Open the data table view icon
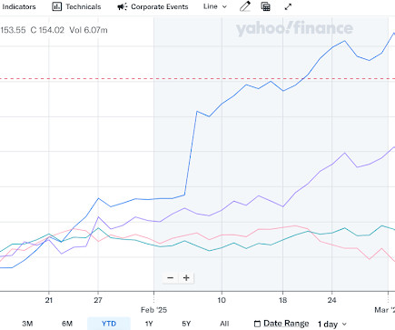395x330 pixels. [265, 6]
